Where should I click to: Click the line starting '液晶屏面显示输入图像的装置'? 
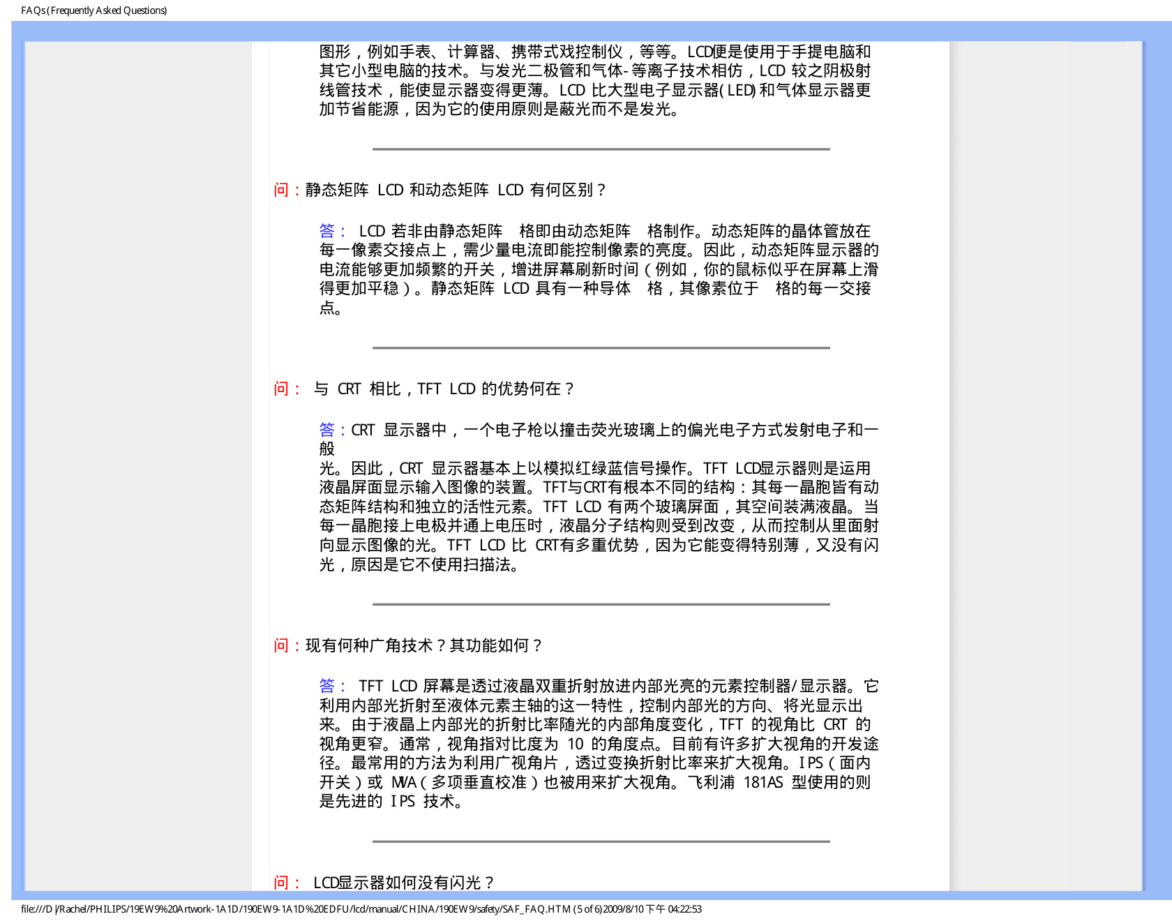[x=599, y=487]
